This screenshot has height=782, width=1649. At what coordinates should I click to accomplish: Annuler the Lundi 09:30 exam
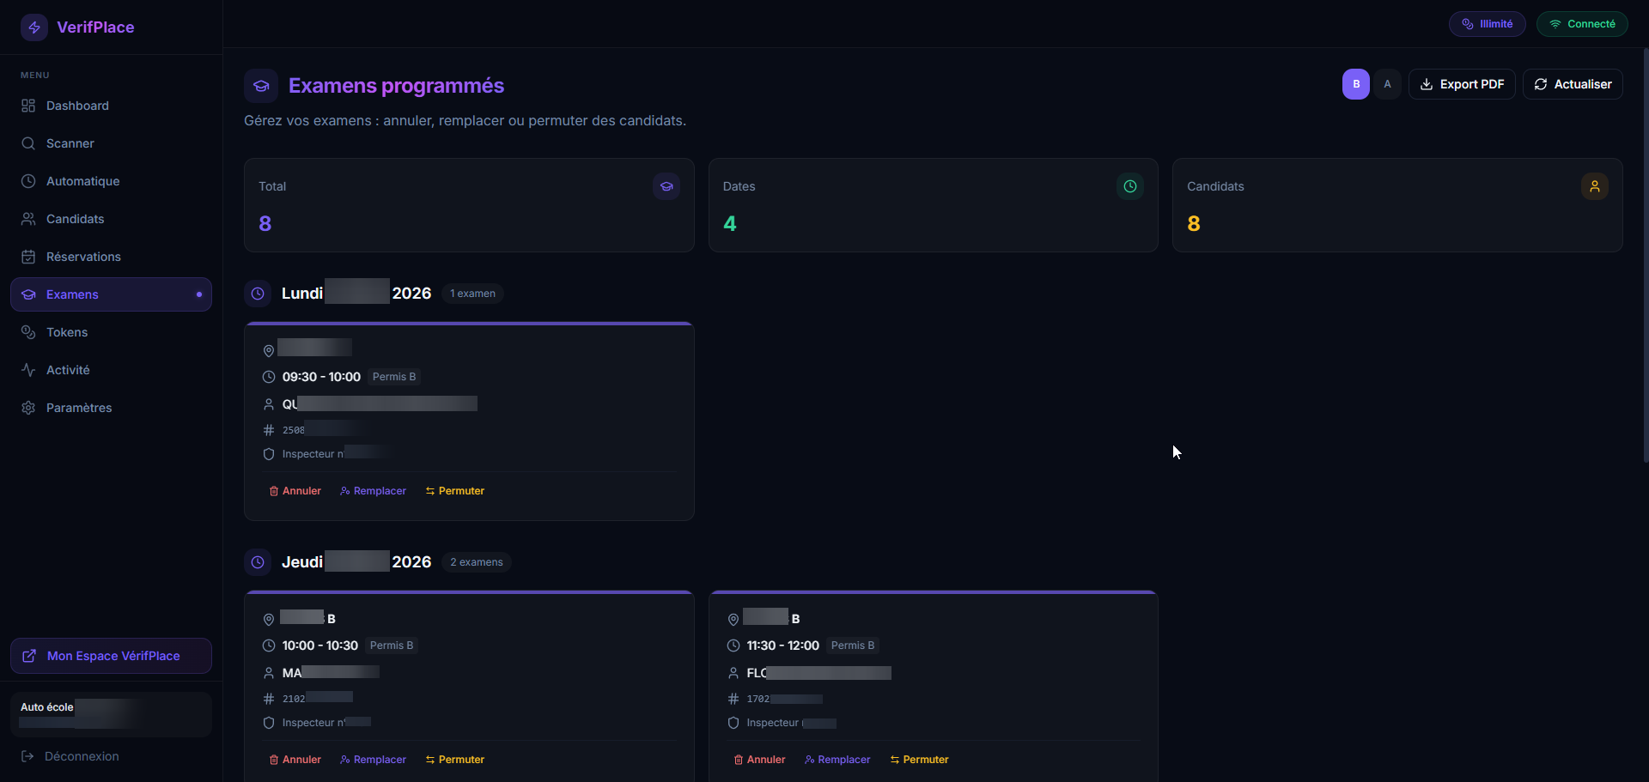click(295, 491)
